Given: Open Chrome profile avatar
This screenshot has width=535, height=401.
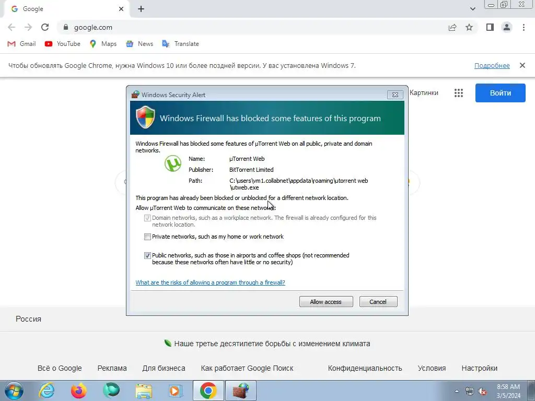Looking at the screenshot, I should pyautogui.click(x=507, y=27).
